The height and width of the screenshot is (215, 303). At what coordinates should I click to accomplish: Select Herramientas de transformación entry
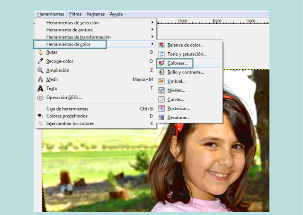point(96,37)
